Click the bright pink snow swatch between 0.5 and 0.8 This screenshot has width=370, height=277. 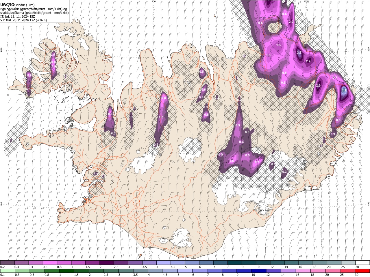tap(50, 263)
